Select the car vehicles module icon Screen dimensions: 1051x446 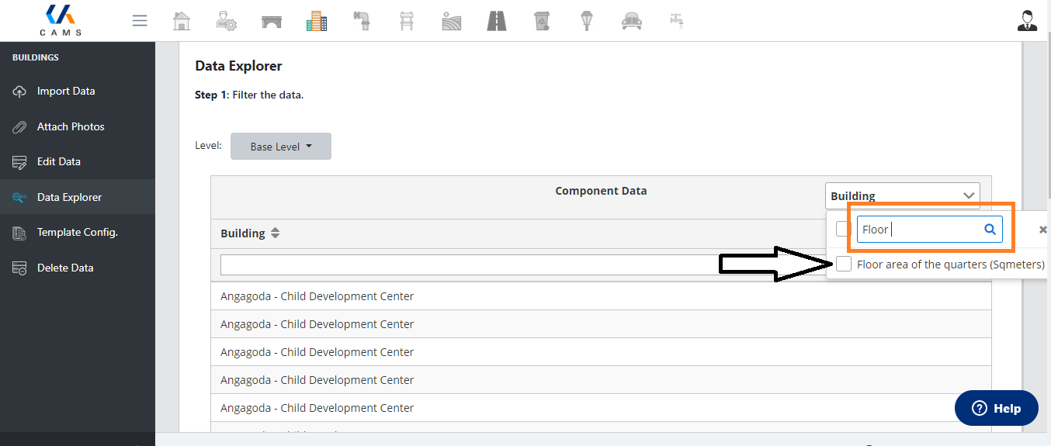pyautogui.click(x=632, y=21)
